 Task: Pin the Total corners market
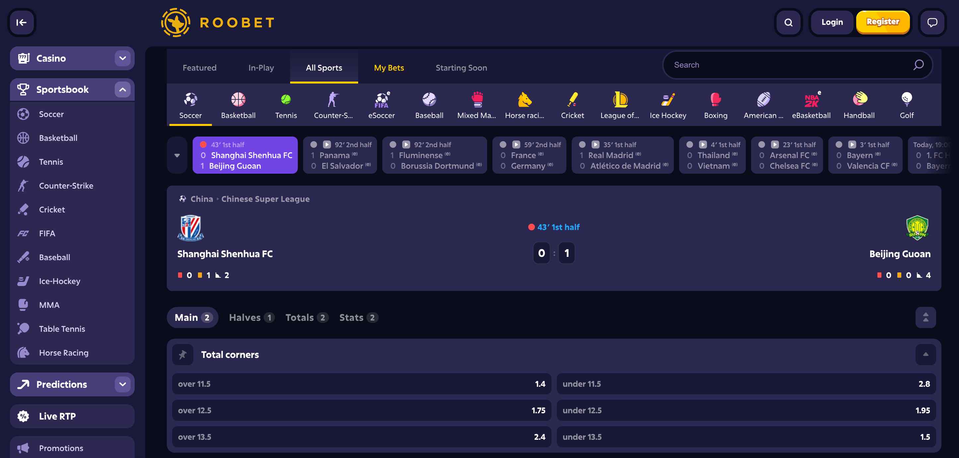(x=182, y=355)
